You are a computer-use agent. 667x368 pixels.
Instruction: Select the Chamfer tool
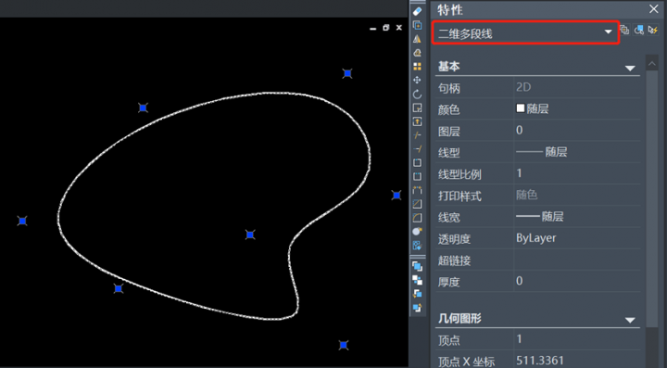point(417,204)
